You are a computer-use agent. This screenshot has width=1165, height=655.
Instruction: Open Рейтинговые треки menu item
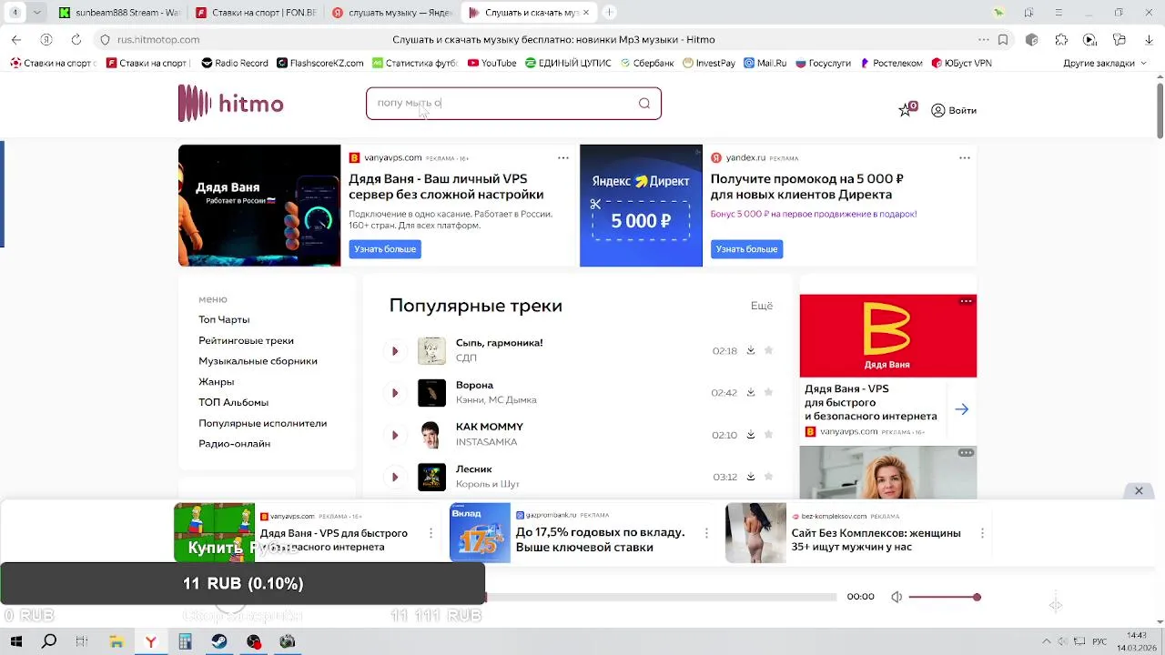[246, 340]
